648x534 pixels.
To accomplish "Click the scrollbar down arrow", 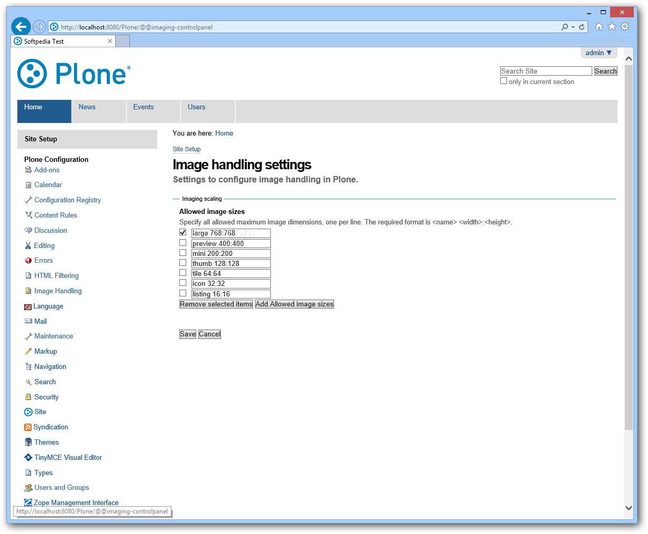I will pyautogui.click(x=629, y=508).
